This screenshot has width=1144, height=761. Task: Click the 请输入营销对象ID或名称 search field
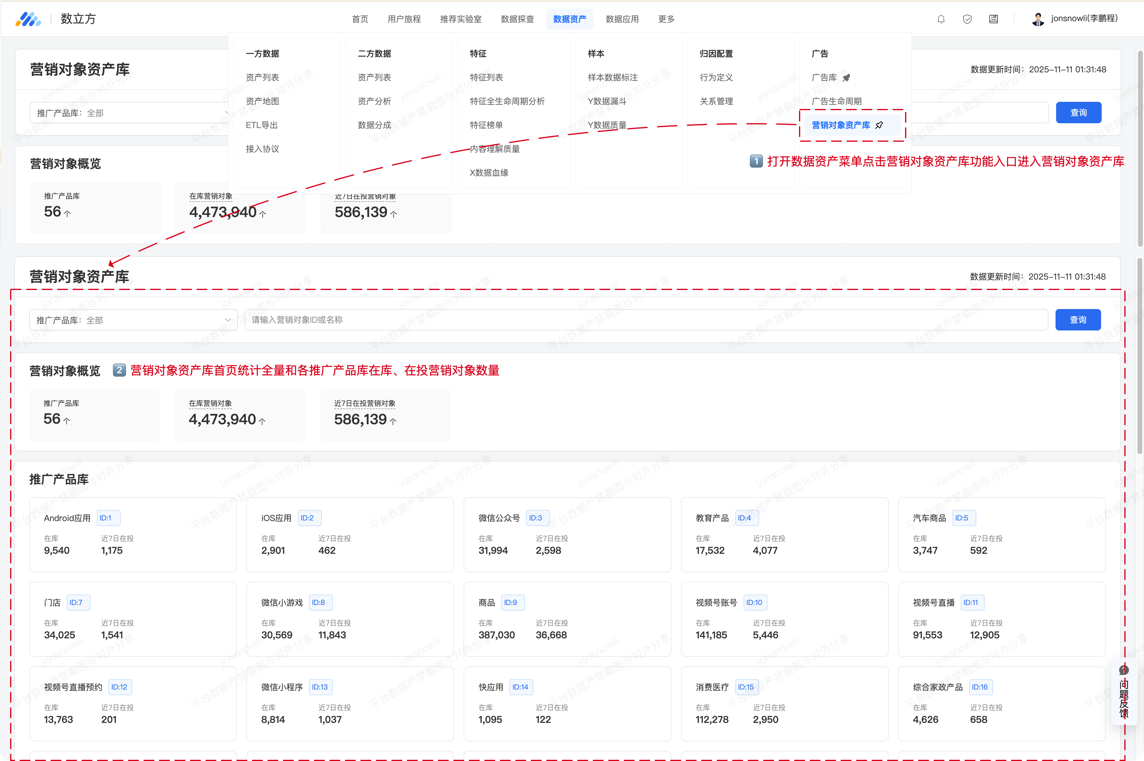646,320
